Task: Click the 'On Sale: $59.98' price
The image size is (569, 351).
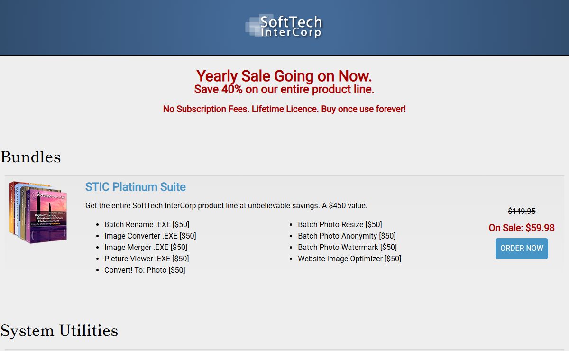Action: click(522, 228)
